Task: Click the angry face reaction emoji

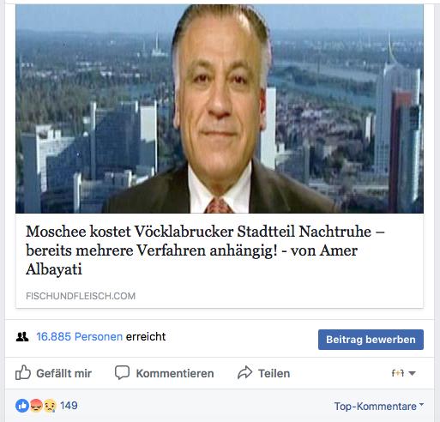Action: 36,406
